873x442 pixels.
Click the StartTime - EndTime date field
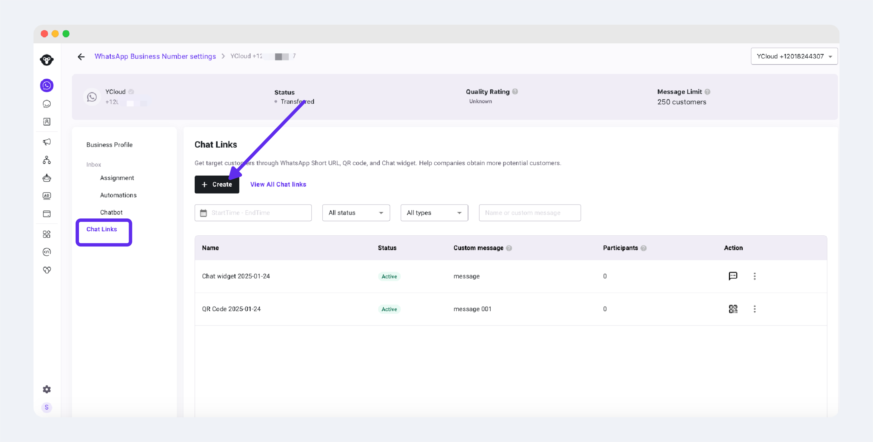point(253,213)
